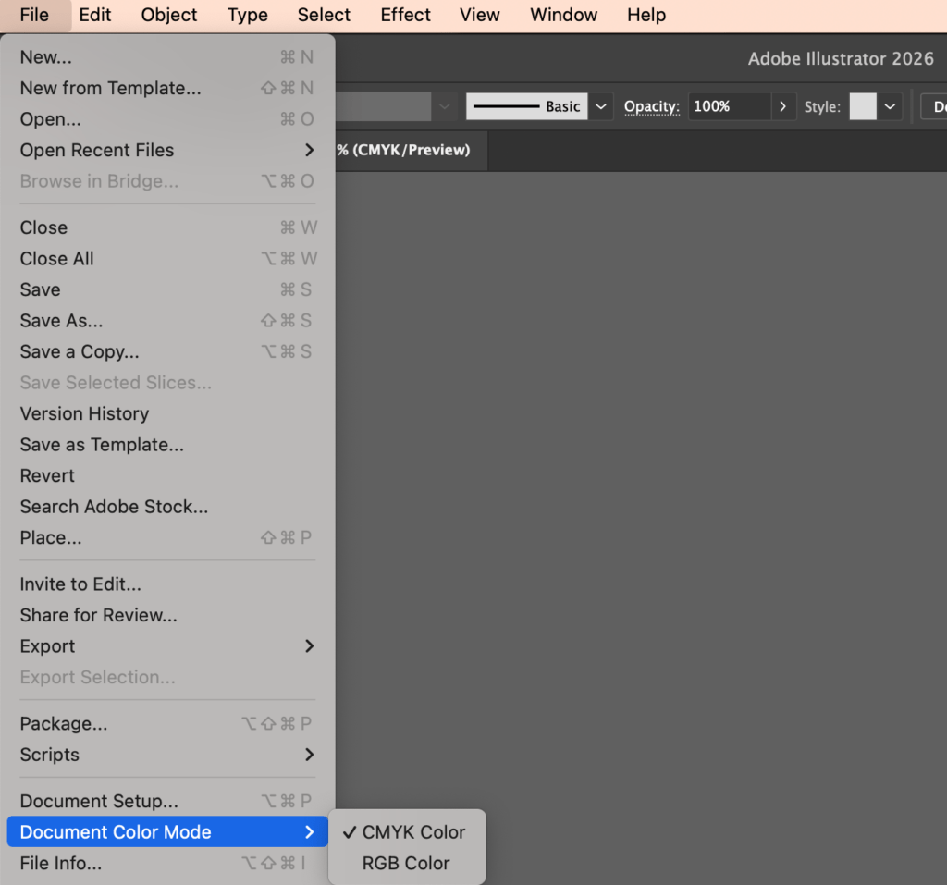The image size is (947, 885).
Task: Switch to the CMYK/Preview document tab
Action: 403,150
